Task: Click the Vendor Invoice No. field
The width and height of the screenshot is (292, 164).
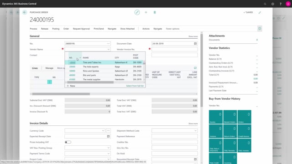Action: 174,49
